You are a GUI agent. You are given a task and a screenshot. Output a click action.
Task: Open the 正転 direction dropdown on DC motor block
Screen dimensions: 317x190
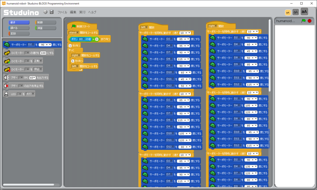[x=38, y=61]
